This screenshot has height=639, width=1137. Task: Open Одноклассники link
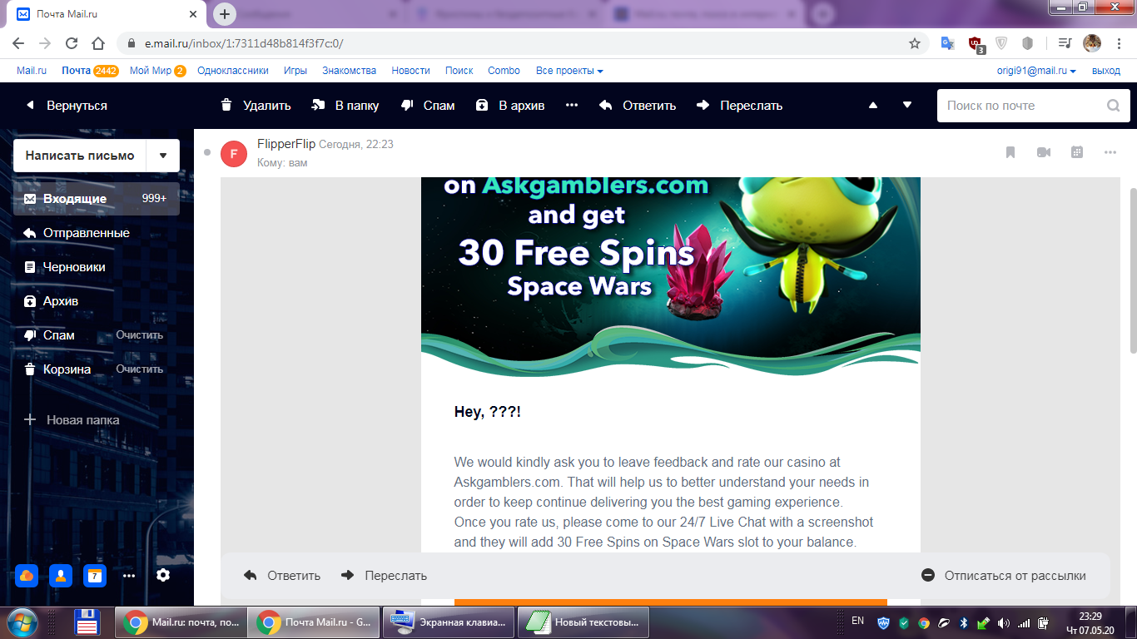(x=233, y=71)
